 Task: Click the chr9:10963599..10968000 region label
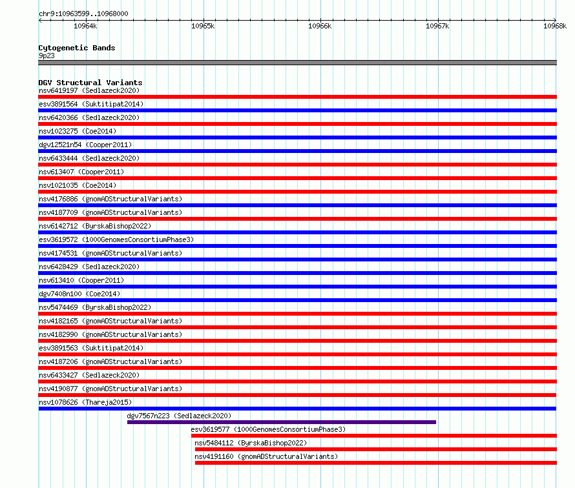pyautogui.click(x=83, y=14)
